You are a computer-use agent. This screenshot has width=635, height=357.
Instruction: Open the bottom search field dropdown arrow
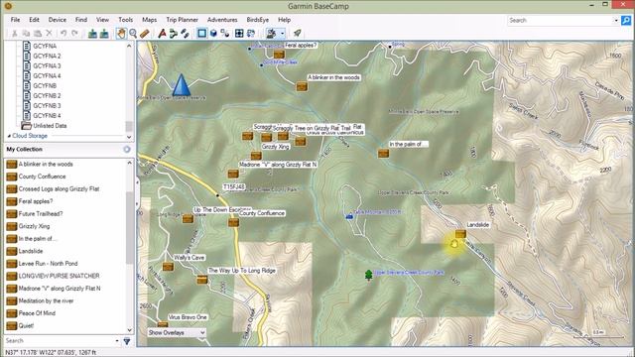(x=117, y=341)
